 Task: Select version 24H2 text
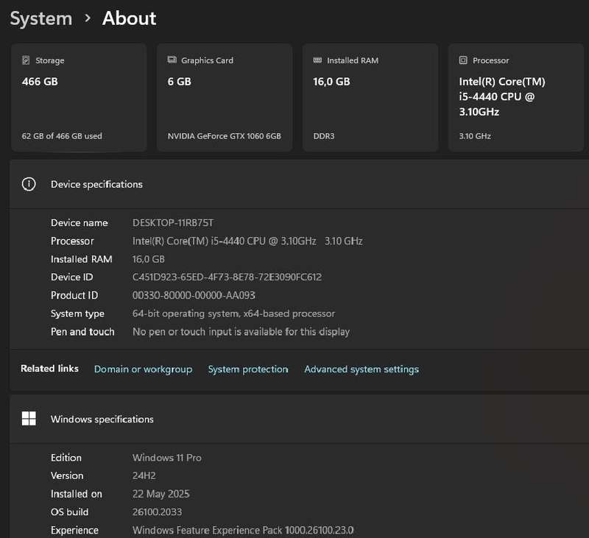[x=144, y=475]
